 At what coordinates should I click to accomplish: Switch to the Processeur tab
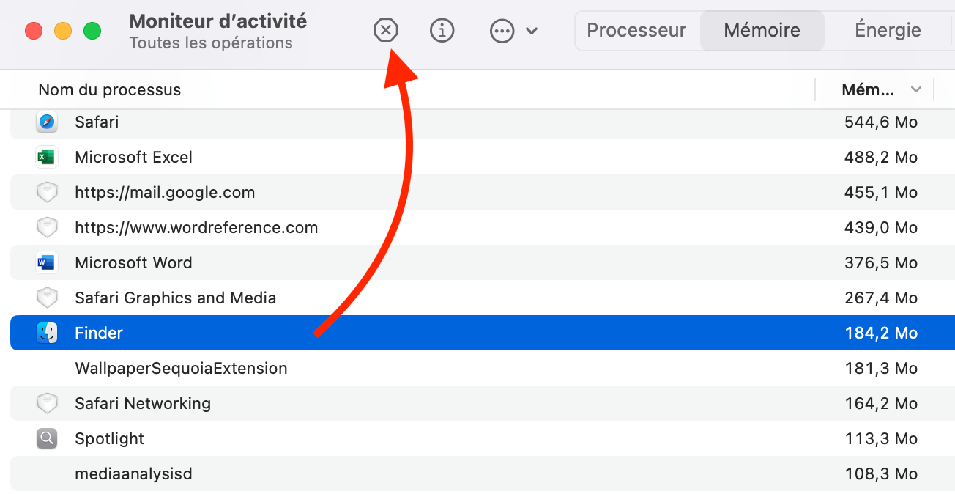636,30
